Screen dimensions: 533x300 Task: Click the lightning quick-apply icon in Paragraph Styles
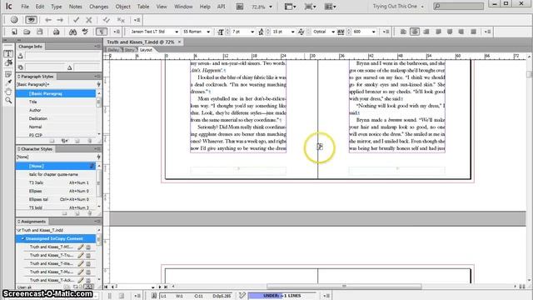click(x=98, y=84)
